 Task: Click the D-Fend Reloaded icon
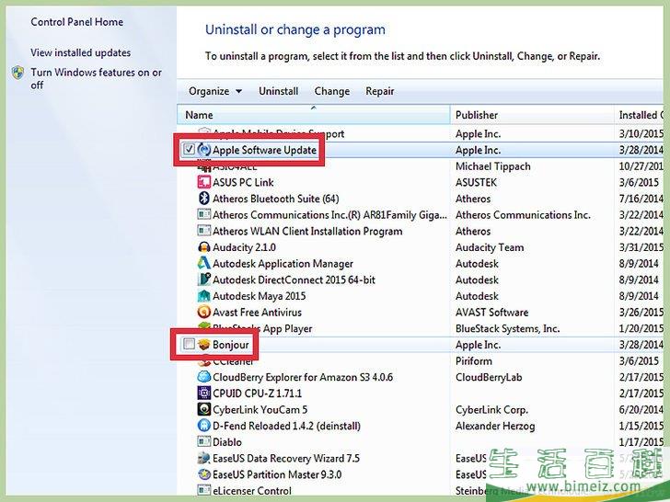203,426
